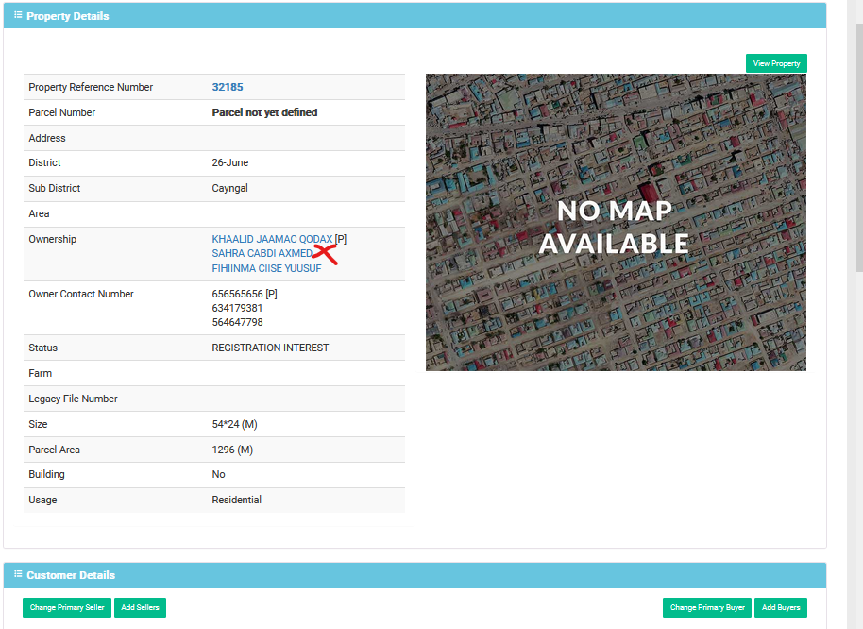Open owner KHAALID JAAMAC QODAX
Image resolution: width=863 pixels, height=629 pixels.
[272, 239]
